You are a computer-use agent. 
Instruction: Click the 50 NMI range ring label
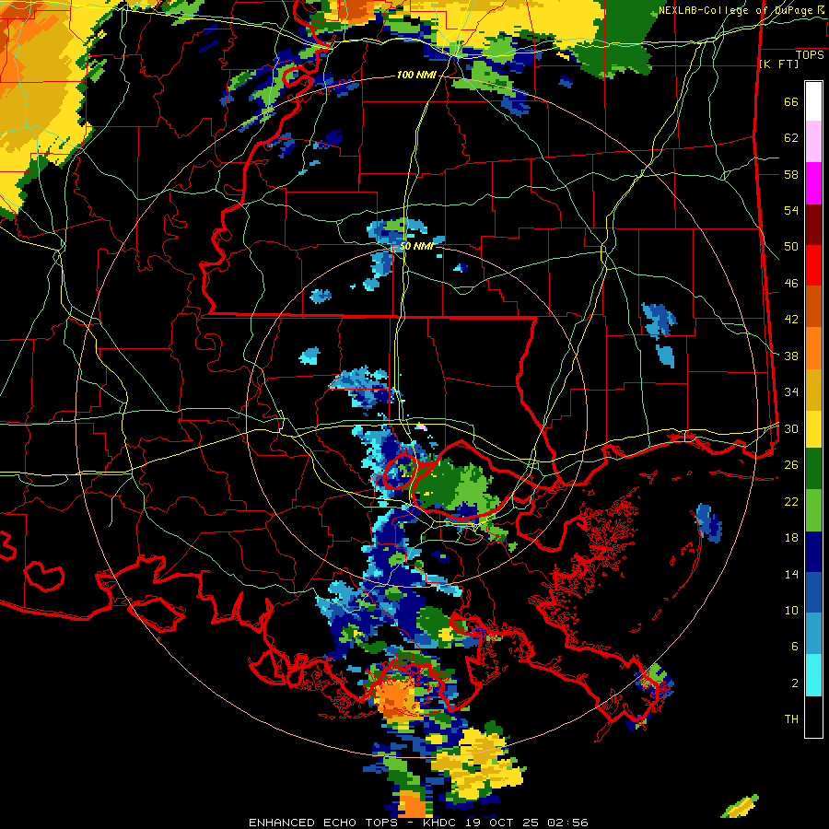click(416, 246)
